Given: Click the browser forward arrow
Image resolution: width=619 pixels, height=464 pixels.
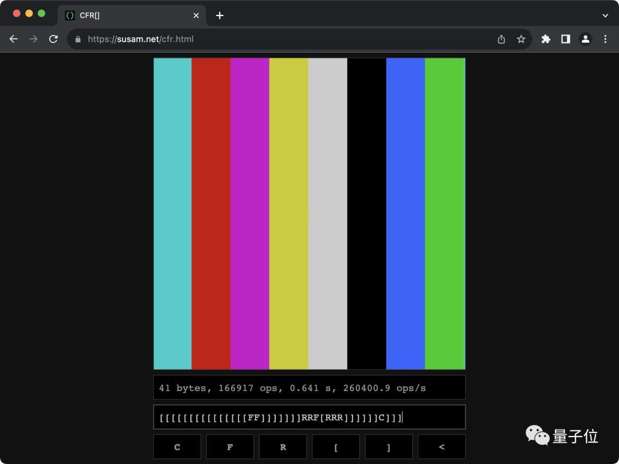Looking at the screenshot, I should pyautogui.click(x=33, y=39).
